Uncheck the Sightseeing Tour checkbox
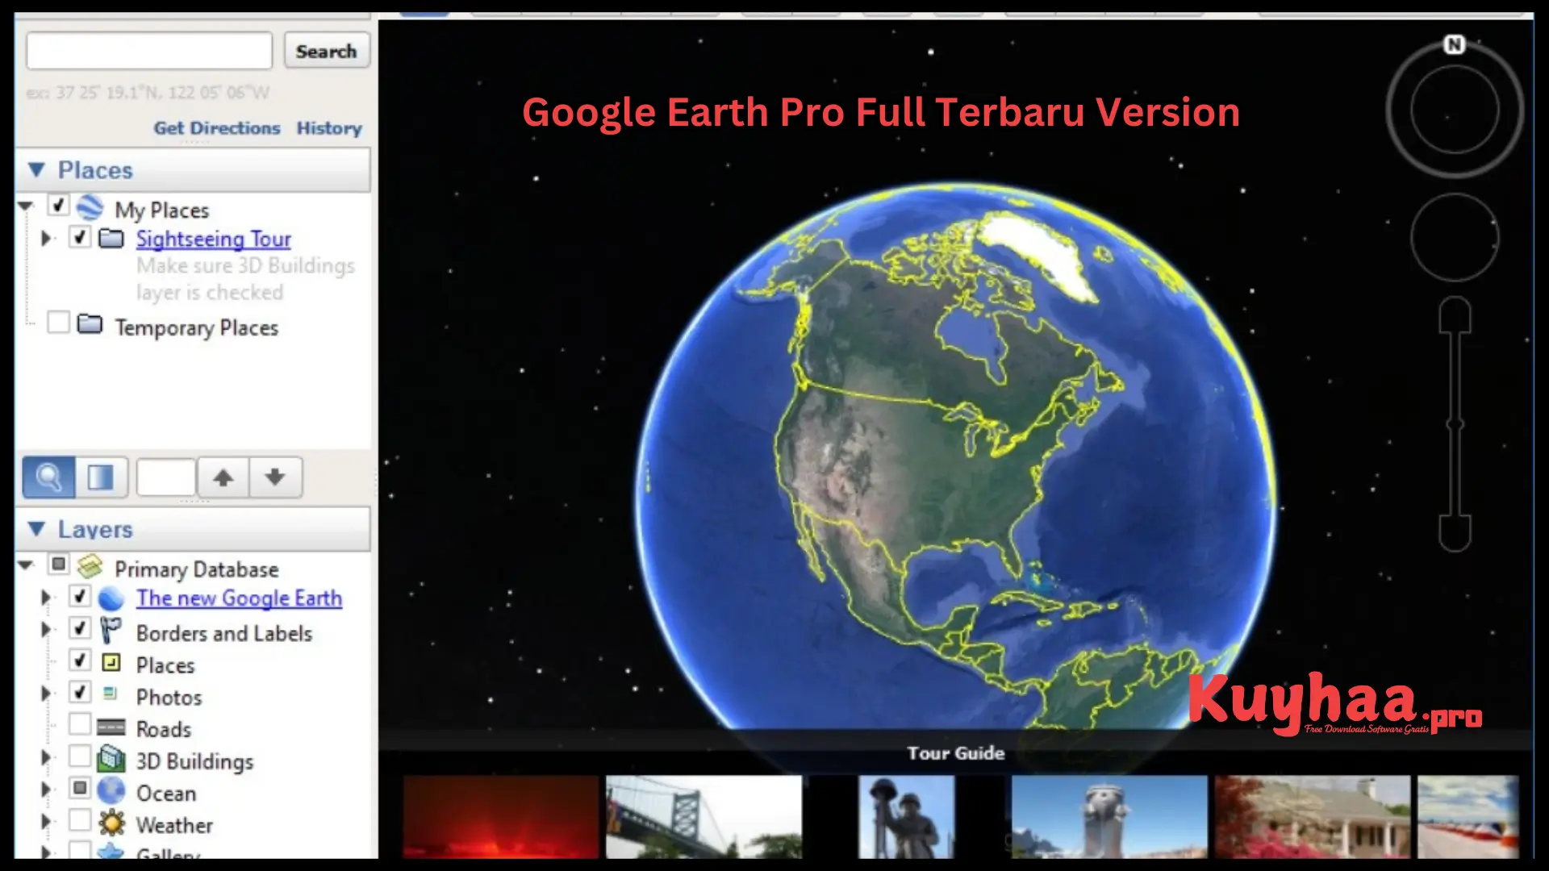The image size is (1549, 871). (x=80, y=238)
